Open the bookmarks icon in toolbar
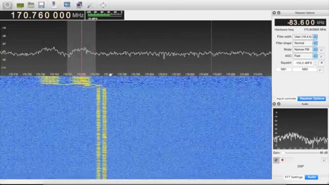The width and height of the screenshot is (329, 185). click(54, 5)
